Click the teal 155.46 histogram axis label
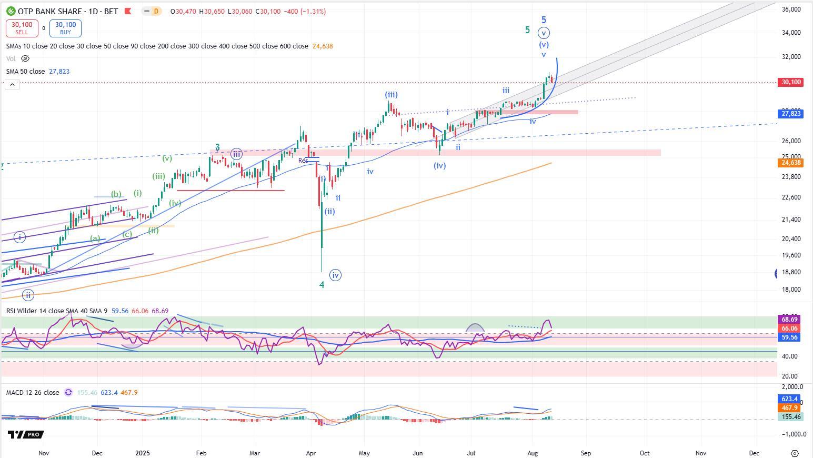Viewport: 813px width, 458px height. click(x=790, y=417)
